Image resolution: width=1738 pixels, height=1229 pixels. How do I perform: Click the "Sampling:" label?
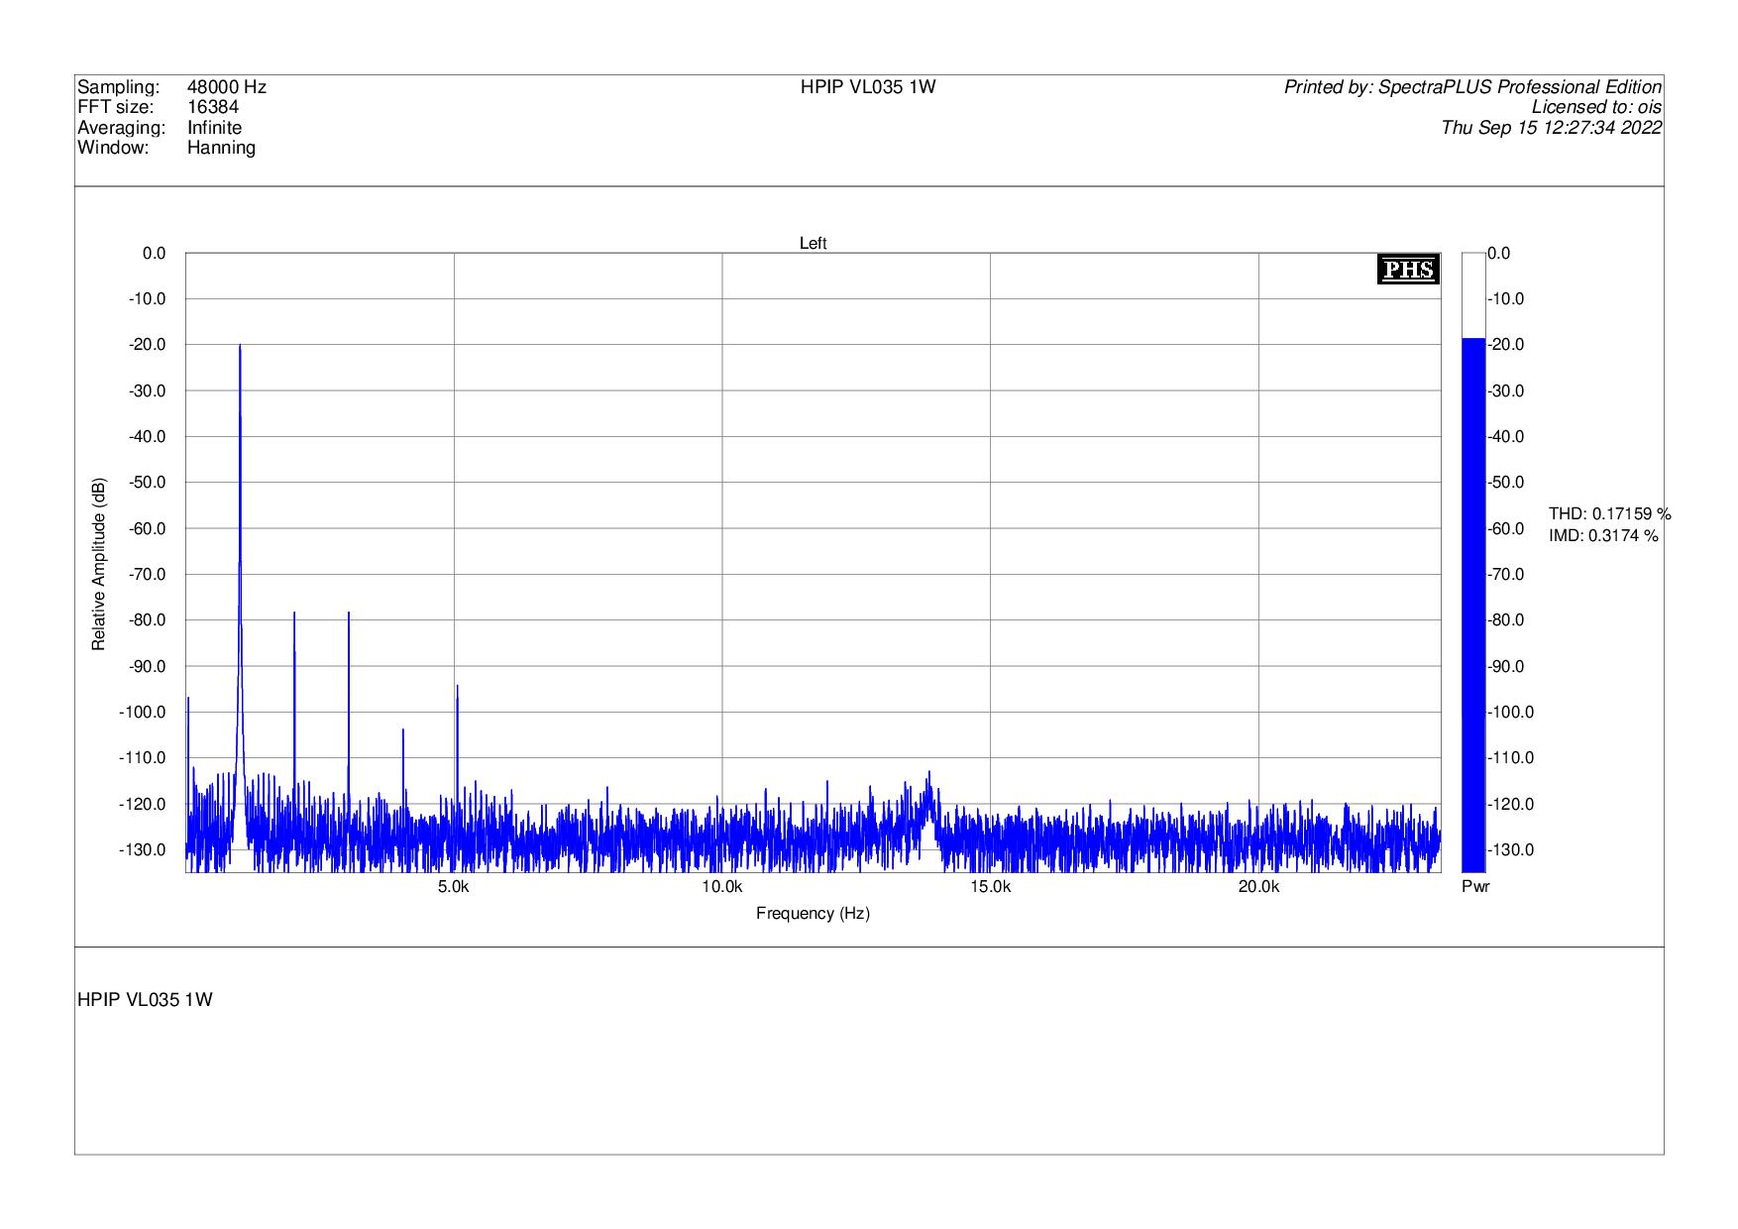tap(118, 87)
